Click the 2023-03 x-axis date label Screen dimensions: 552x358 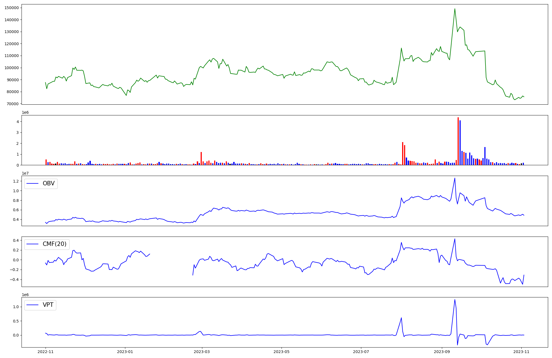(x=202, y=352)
